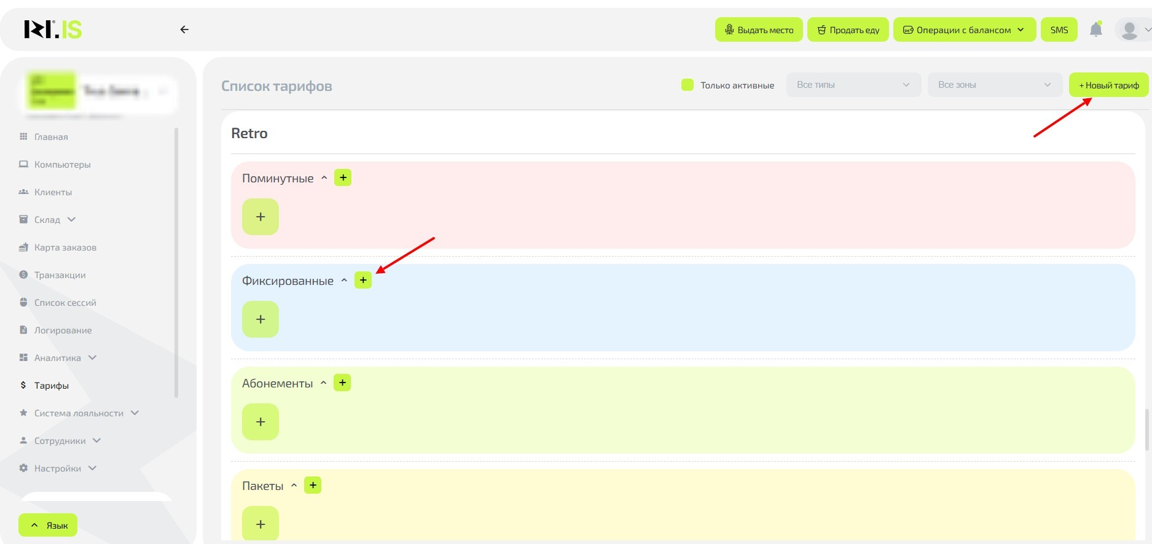Open Компьютеры in the sidebar
The image size is (1152, 544).
coord(62,165)
